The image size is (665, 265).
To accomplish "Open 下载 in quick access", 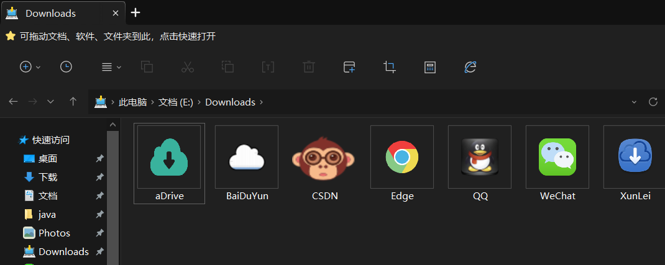I will click(x=48, y=177).
